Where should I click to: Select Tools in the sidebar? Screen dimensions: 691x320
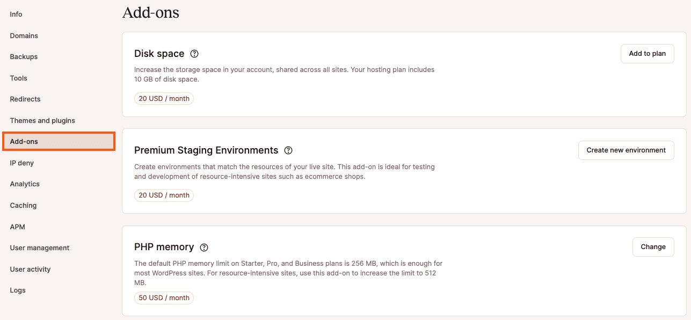18,78
